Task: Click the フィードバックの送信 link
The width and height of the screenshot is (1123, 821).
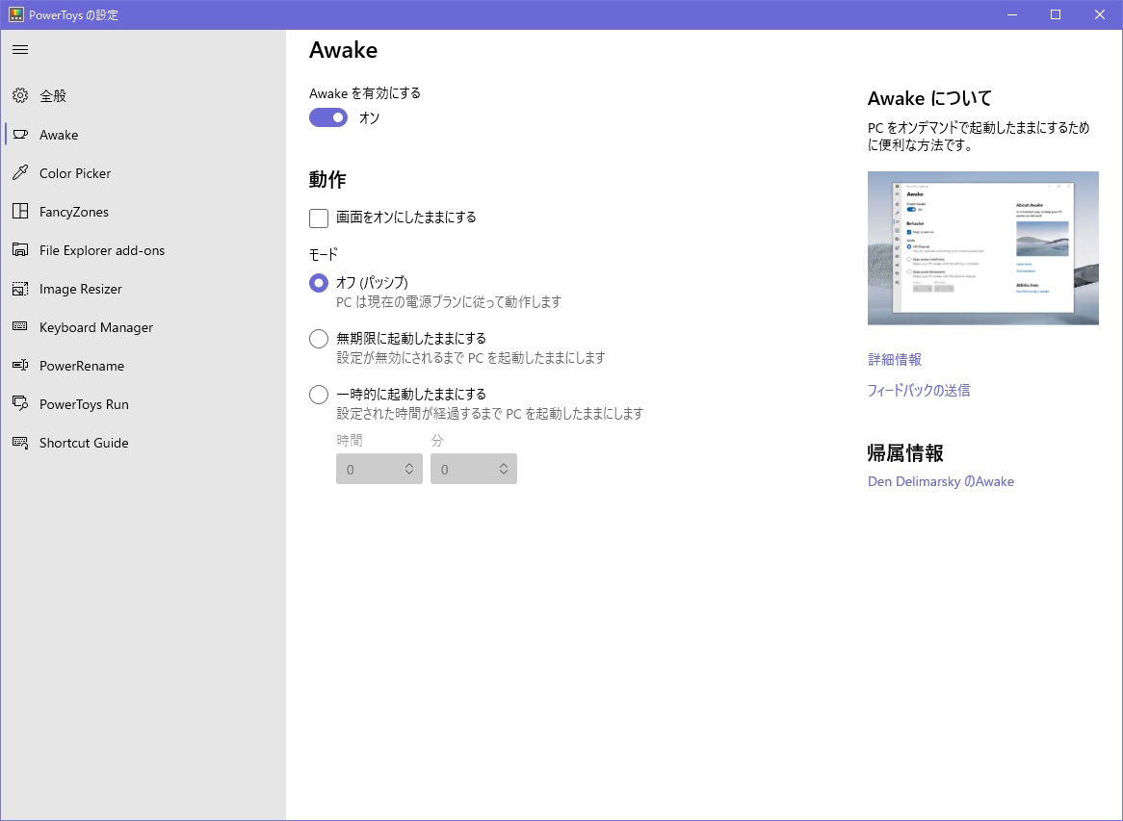Action: coord(919,390)
